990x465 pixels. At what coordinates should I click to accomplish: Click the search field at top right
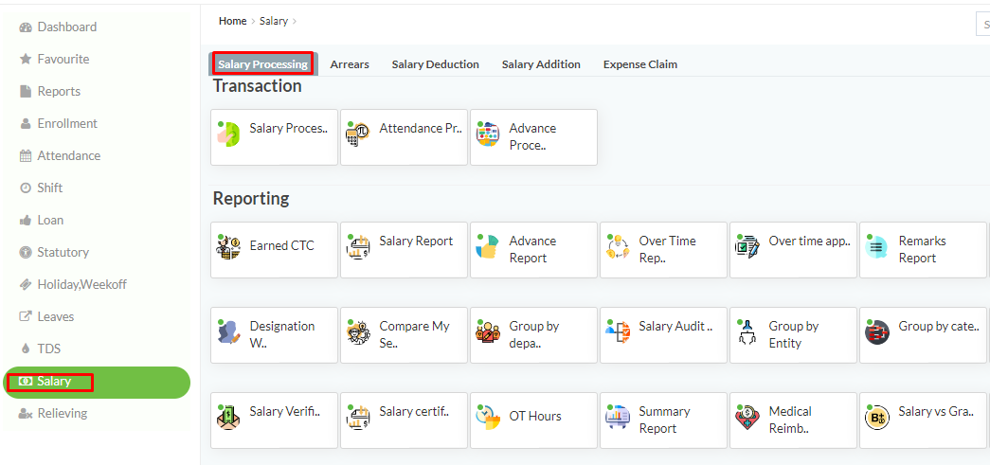(982, 25)
